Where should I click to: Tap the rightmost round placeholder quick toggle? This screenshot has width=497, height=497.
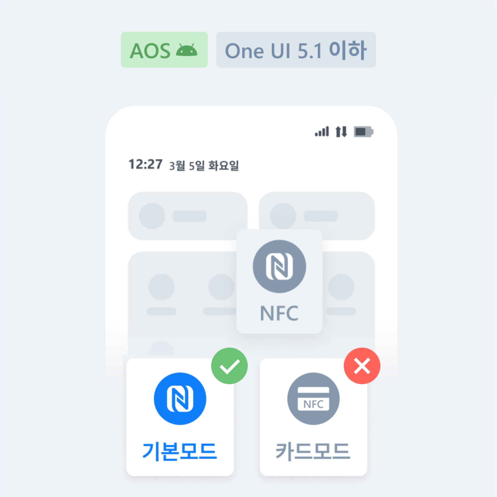341,287
